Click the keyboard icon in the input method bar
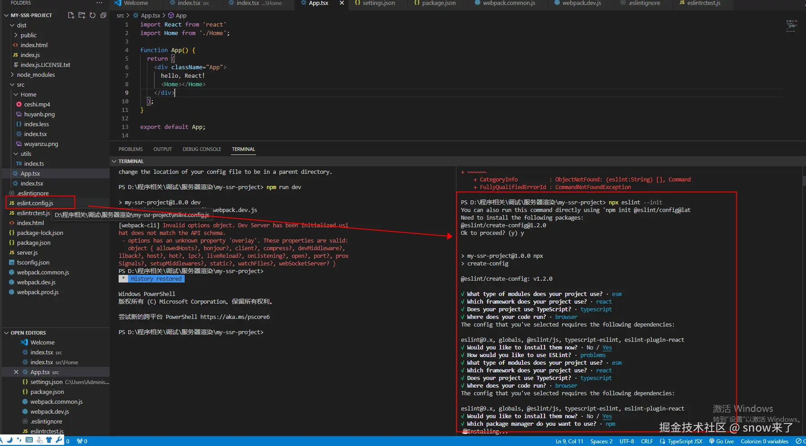Image resolution: width=806 pixels, height=446 pixels. [x=29, y=440]
